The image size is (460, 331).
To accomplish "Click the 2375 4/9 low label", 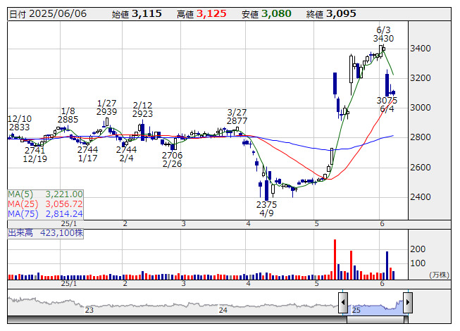I will coord(266,208).
